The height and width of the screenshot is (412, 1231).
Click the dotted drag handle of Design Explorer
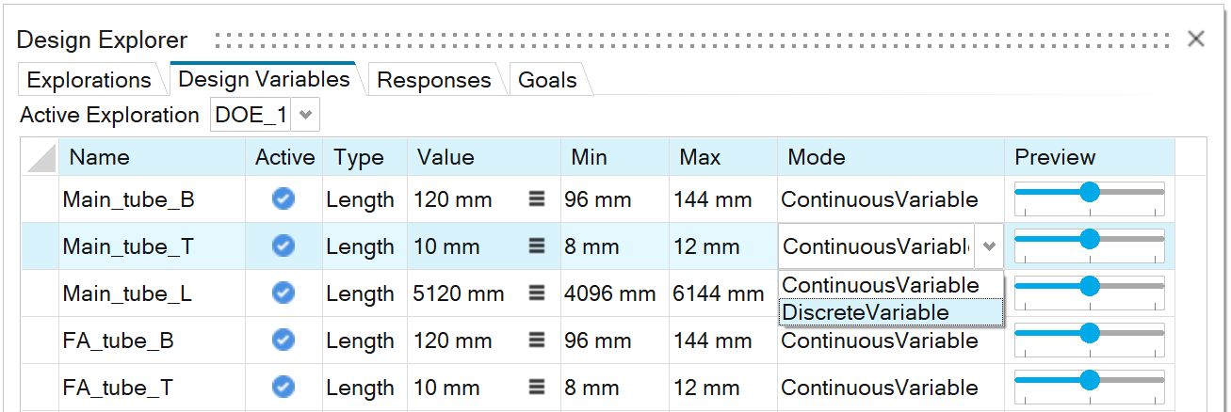(692, 40)
